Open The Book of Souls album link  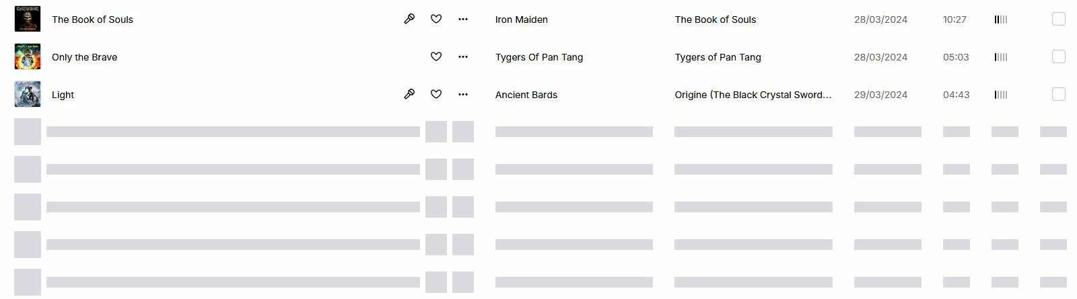(x=716, y=19)
